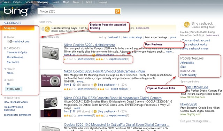This screenshot has width=223, height=131.
Task: Collapse the CATEGORY filter section
Action: point(5,48)
